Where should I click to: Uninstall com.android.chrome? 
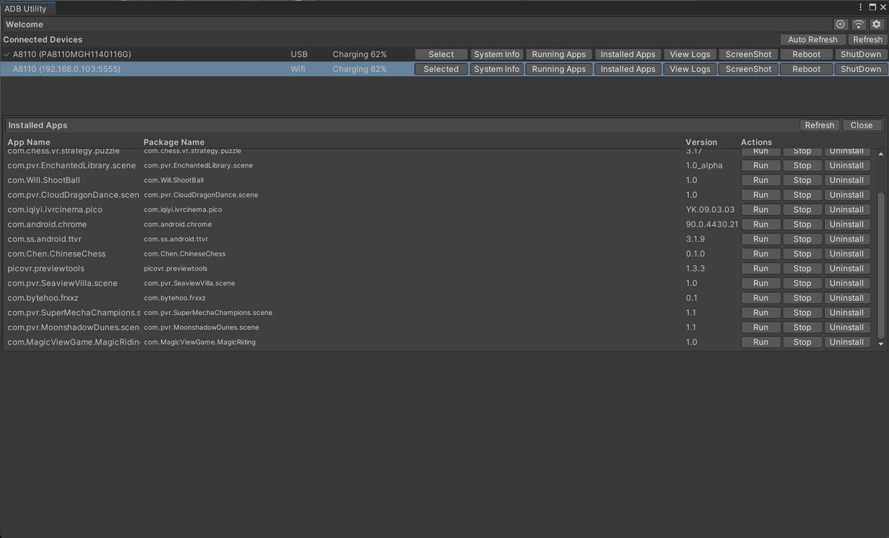(x=846, y=225)
